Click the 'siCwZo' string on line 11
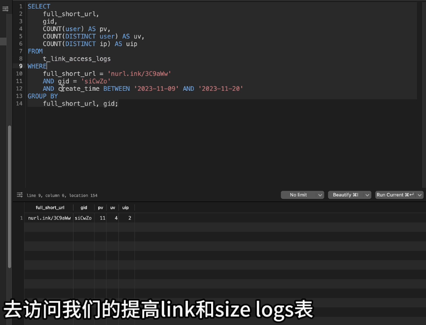426x325 pixels. click(x=96, y=81)
